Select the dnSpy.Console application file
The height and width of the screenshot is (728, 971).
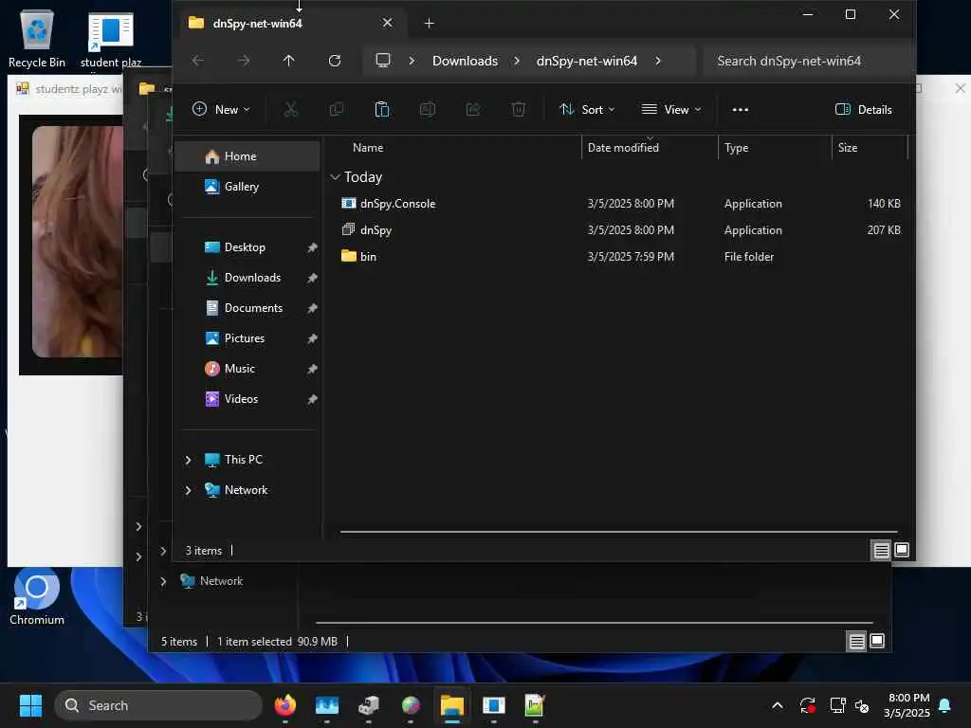[x=619, y=204]
